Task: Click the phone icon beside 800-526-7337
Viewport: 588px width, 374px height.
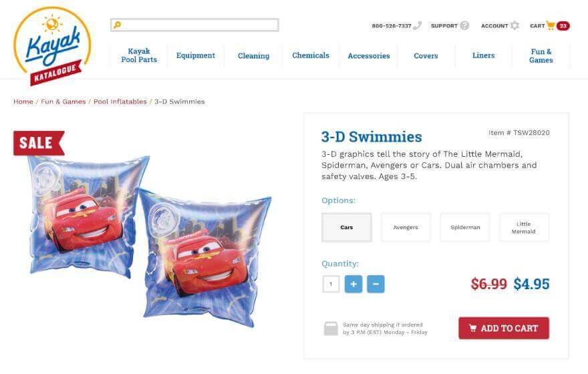Action: click(418, 25)
